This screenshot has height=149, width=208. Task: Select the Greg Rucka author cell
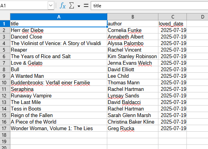pos(133,128)
